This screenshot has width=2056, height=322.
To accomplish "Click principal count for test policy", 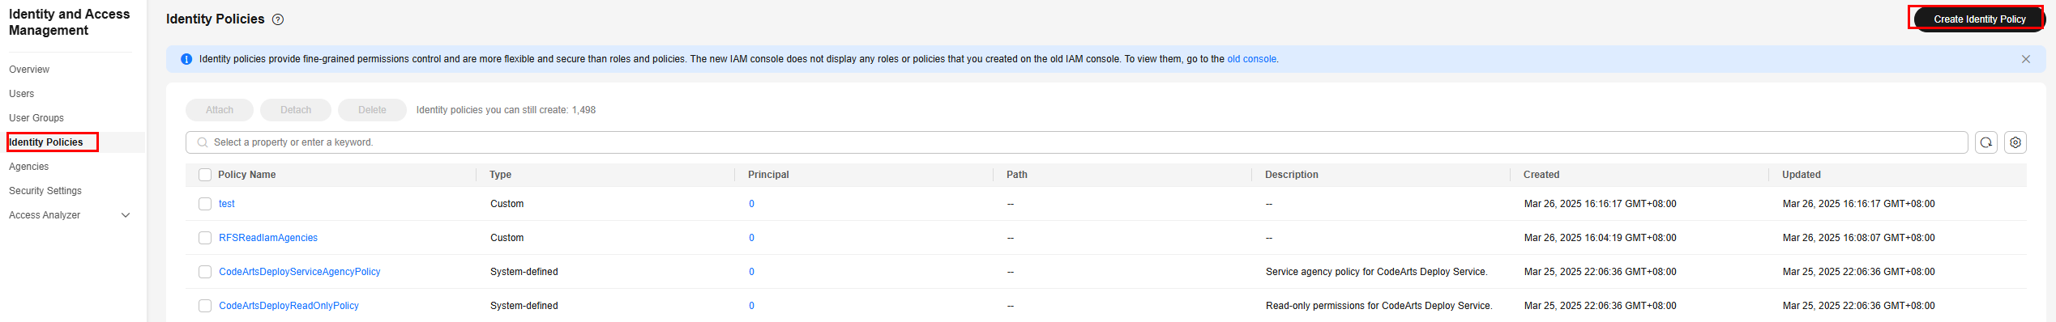I will coord(751,204).
